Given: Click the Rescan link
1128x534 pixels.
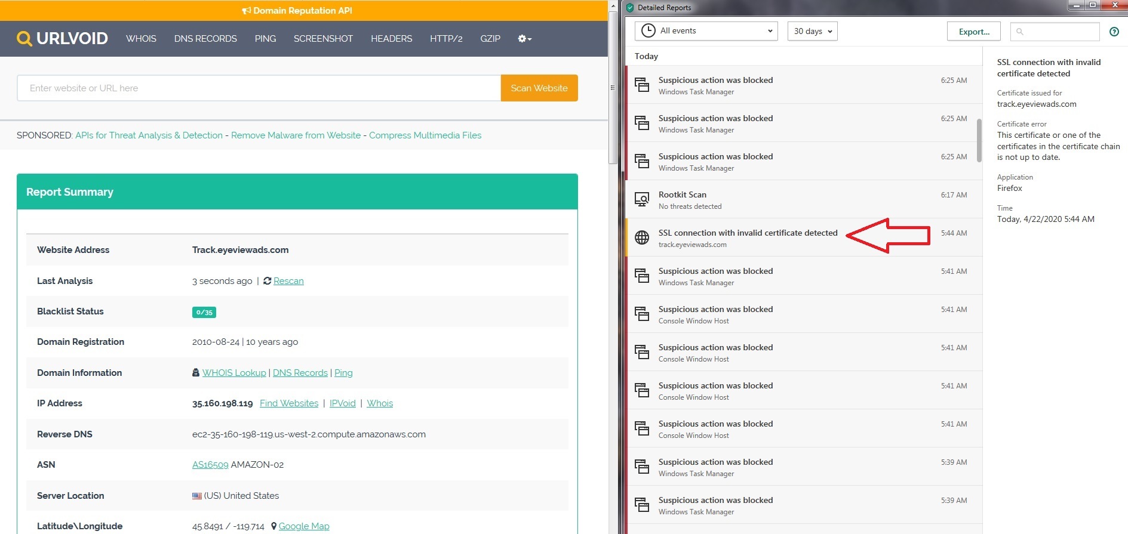Looking at the screenshot, I should pyautogui.click(x=288, y=281).
